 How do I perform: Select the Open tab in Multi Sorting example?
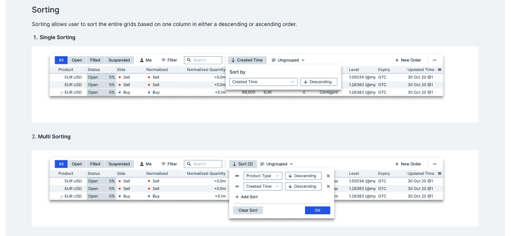(x=77, y=164)
